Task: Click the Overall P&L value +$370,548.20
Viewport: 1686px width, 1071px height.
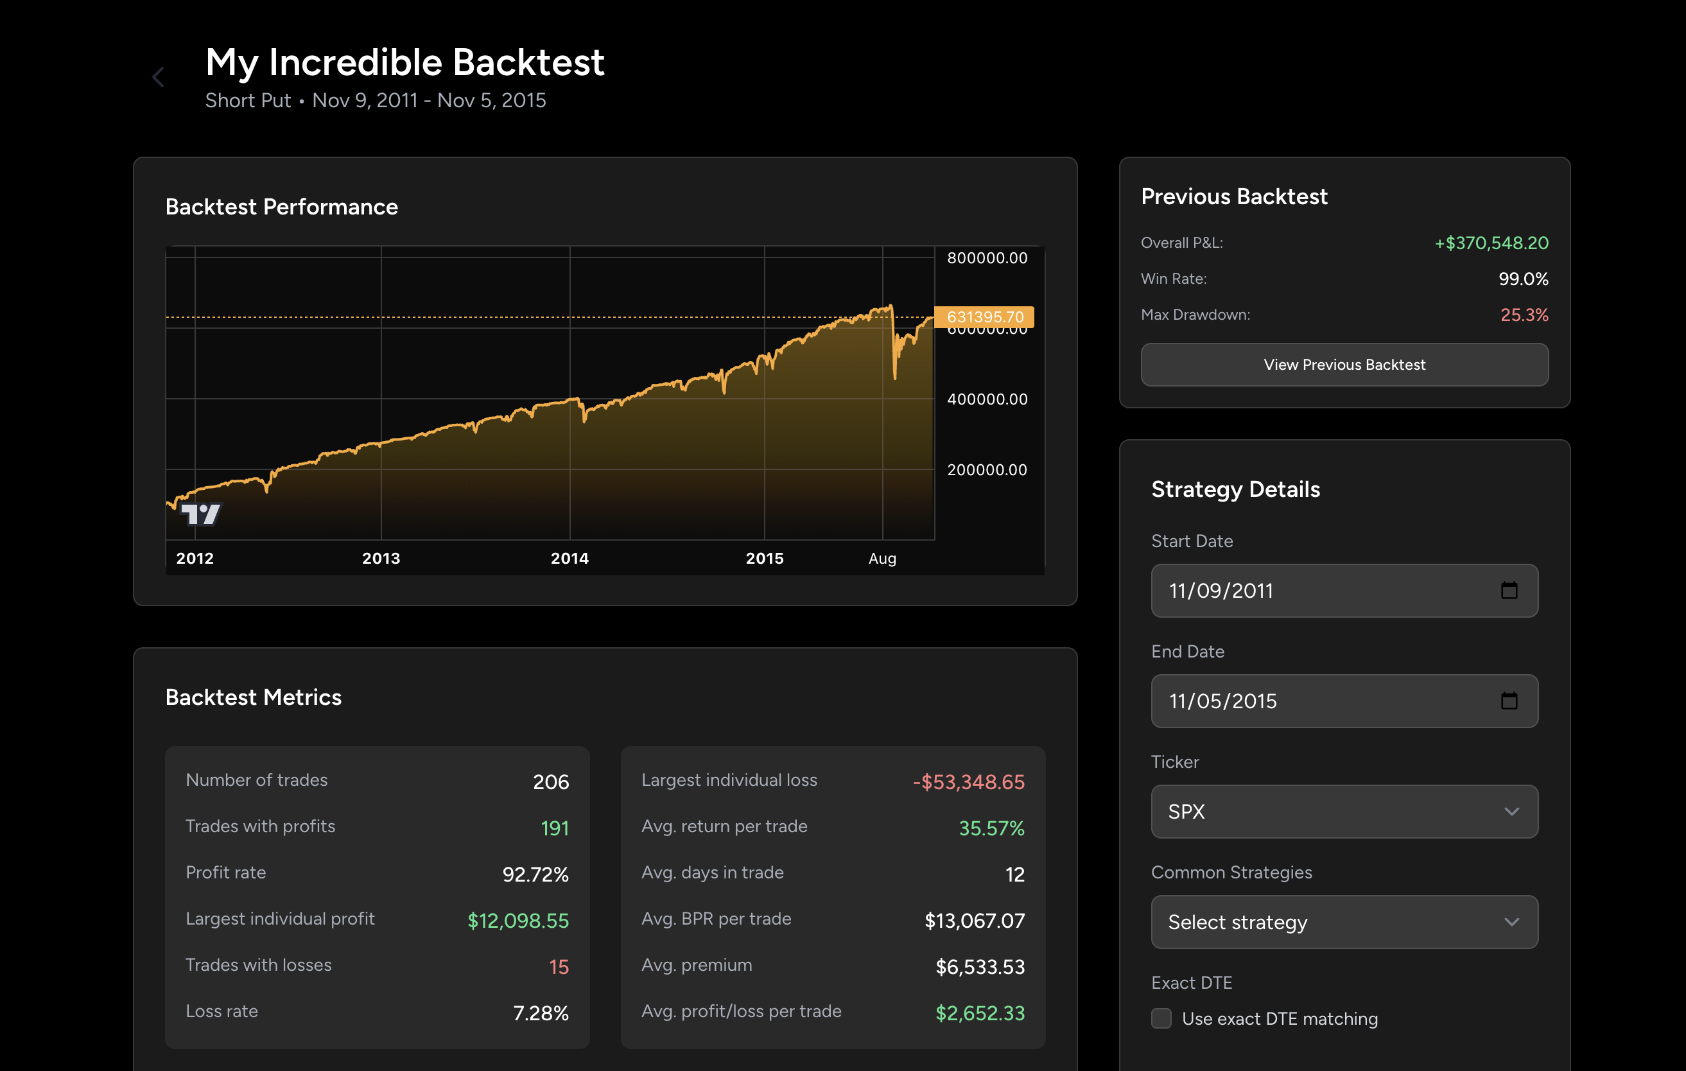Action: tap(1491, 243)
